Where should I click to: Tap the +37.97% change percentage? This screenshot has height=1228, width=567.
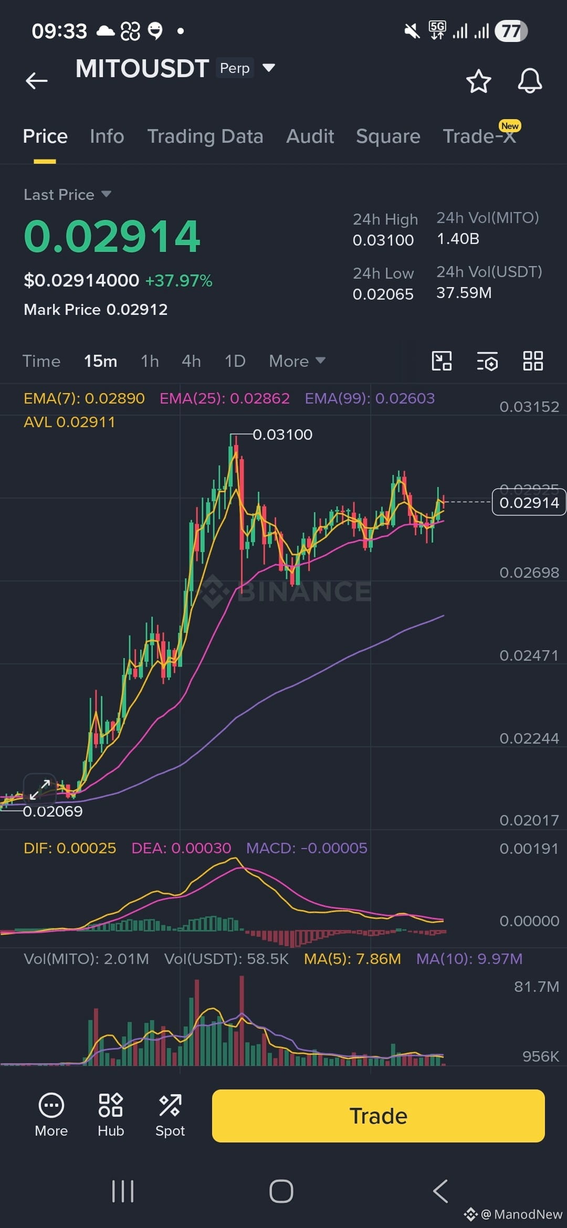(x=179, y=281)
